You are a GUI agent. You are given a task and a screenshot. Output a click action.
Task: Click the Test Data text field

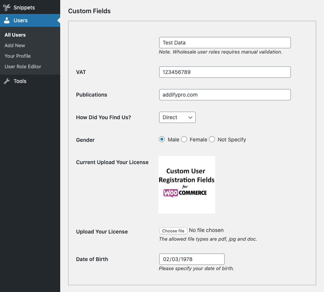225,43
